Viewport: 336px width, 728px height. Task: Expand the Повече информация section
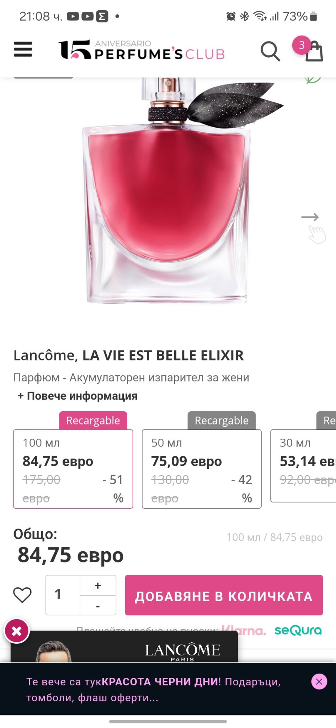(x=78, y=396)
